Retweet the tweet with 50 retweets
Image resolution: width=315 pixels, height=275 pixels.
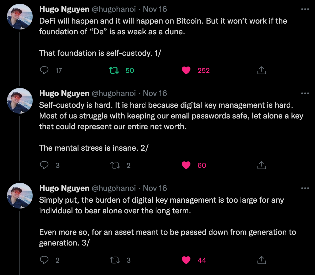click(114, 70)
